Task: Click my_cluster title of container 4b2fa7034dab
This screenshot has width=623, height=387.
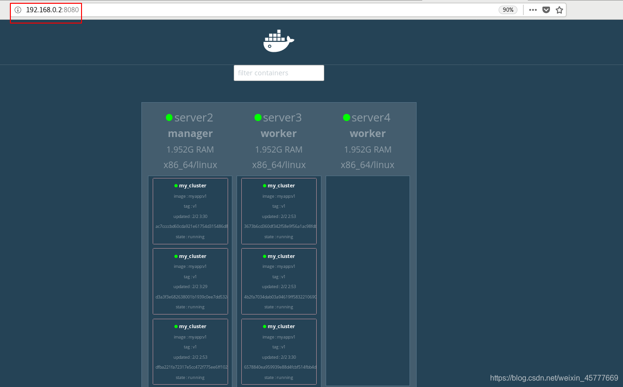Action: (x=281, y=256)
